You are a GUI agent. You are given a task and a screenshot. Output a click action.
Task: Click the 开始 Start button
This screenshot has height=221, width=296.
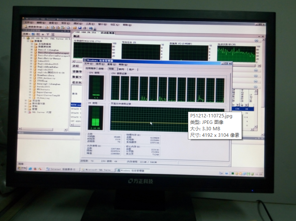click(x=22, y=168)
